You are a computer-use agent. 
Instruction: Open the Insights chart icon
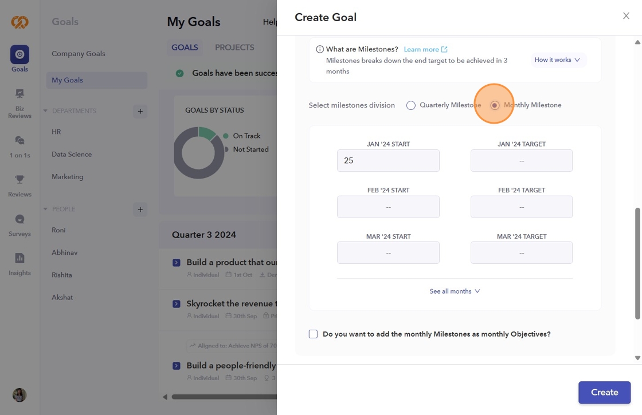tap(19, 258)
